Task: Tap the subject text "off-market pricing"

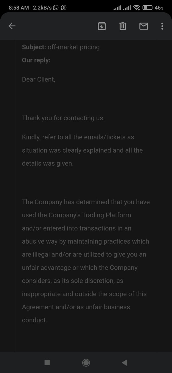Action: click(x=73, y=47)
